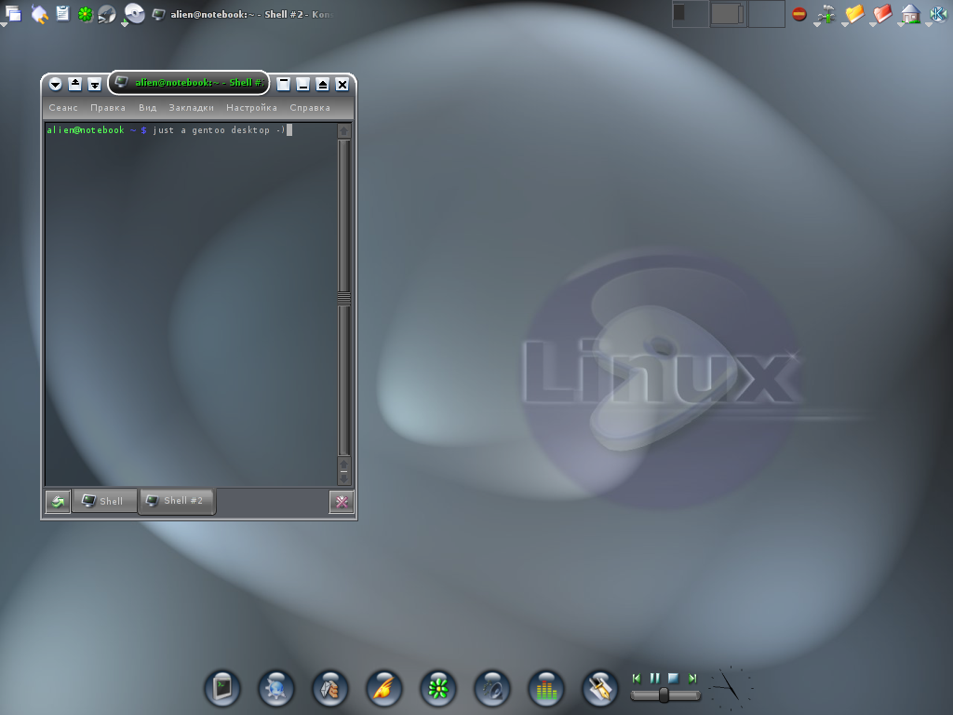Expand the arrow under the CD disc icon
This screenshot has width=953, height=715.
pos(125,24)
